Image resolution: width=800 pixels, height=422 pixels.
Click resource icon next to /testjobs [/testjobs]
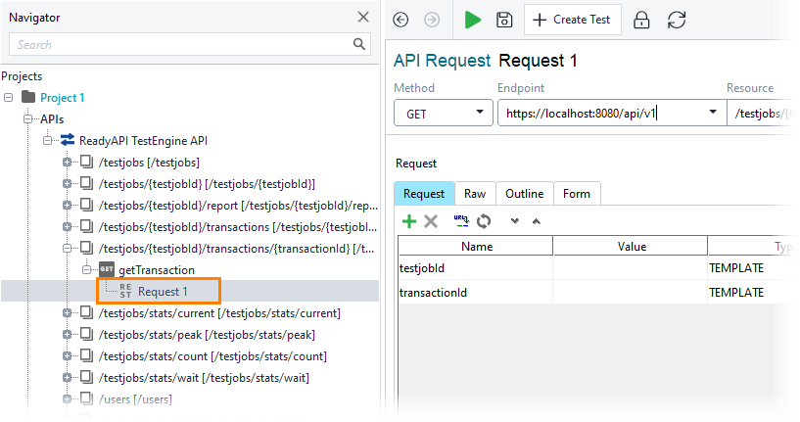(x=87, y=162)
